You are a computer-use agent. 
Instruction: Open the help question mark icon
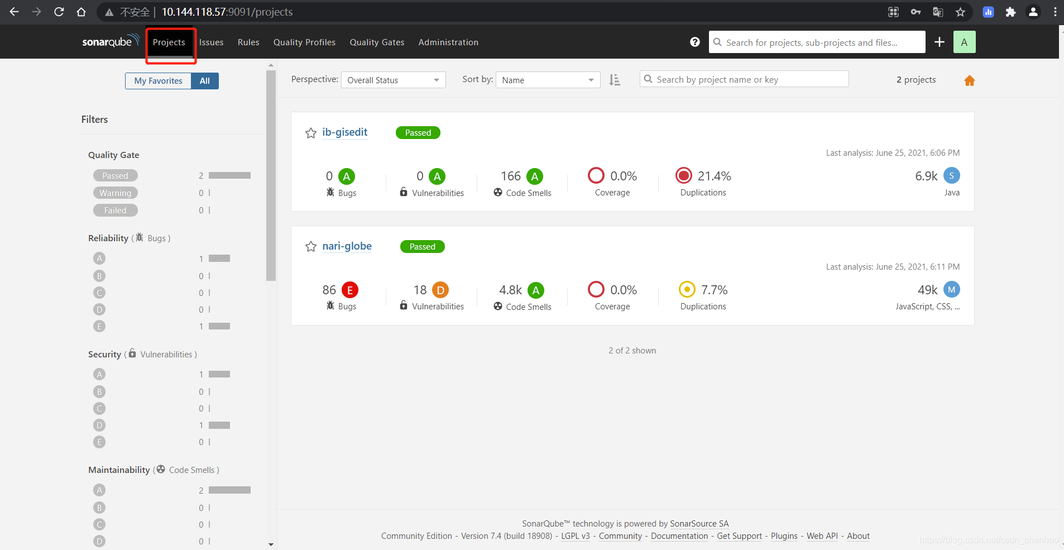(x=695, y=42)
